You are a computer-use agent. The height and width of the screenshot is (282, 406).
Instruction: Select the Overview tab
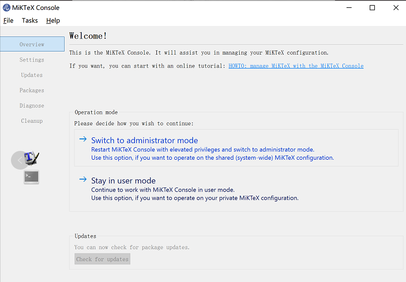pyautogui.click(x=32, y=44)
